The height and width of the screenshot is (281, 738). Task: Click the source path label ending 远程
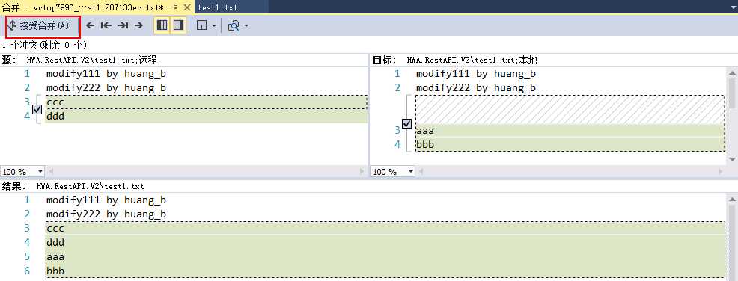coord(91,60)
